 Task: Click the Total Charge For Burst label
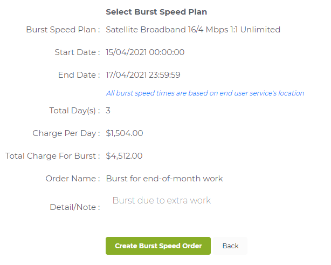point(52,156)
